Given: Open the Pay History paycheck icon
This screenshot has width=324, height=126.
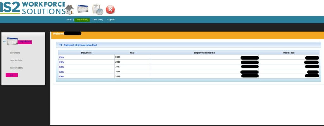Looking at the screenshot, I should (83, 9).
